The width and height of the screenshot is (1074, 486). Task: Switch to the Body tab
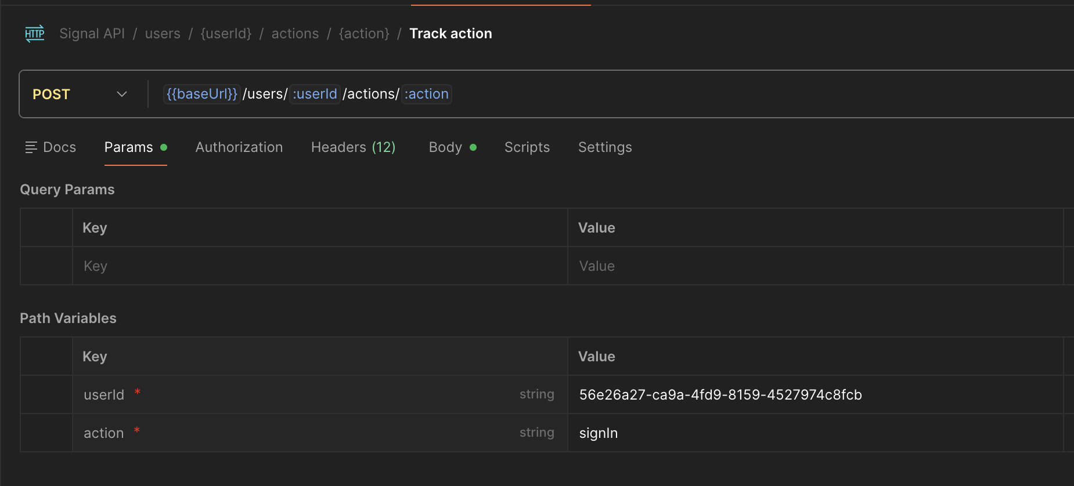point(445,147)
